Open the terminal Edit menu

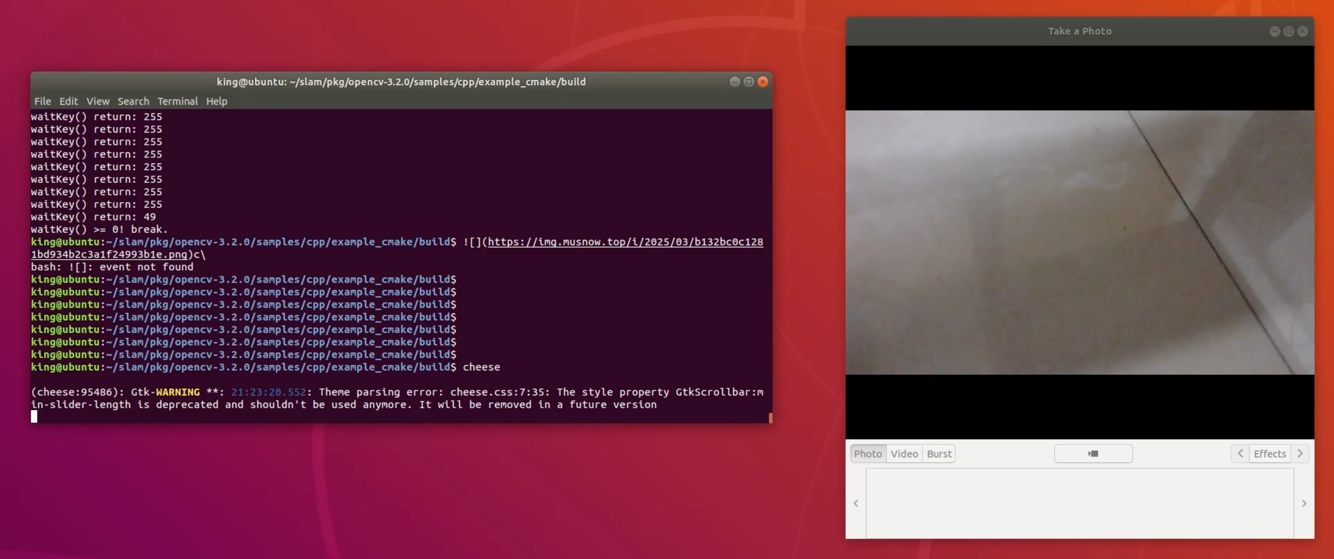click(x=68, y=101)
